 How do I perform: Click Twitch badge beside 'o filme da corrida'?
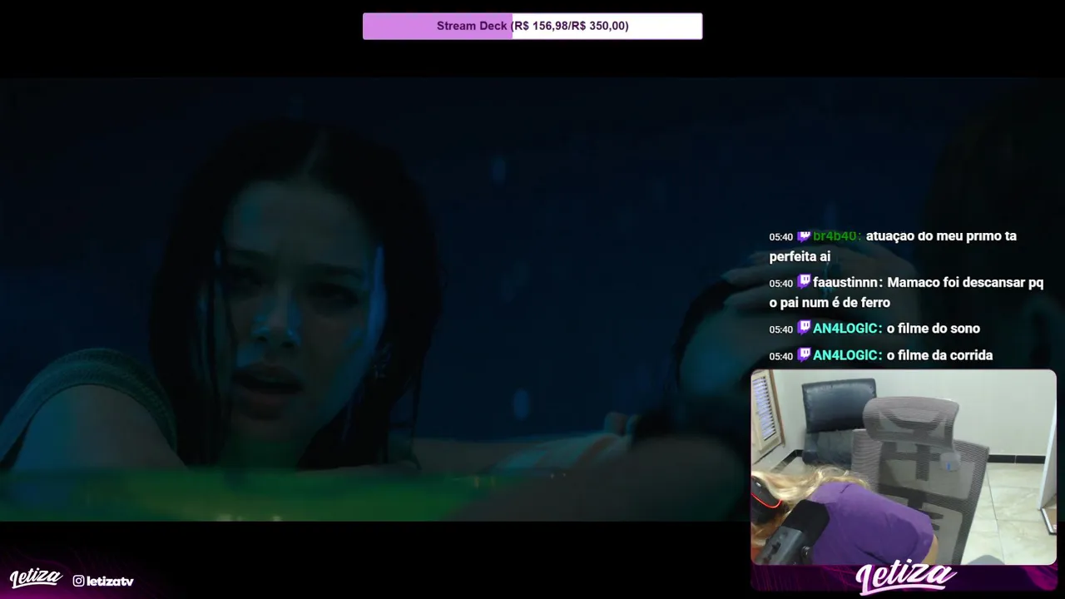click(x=804, y=354)
